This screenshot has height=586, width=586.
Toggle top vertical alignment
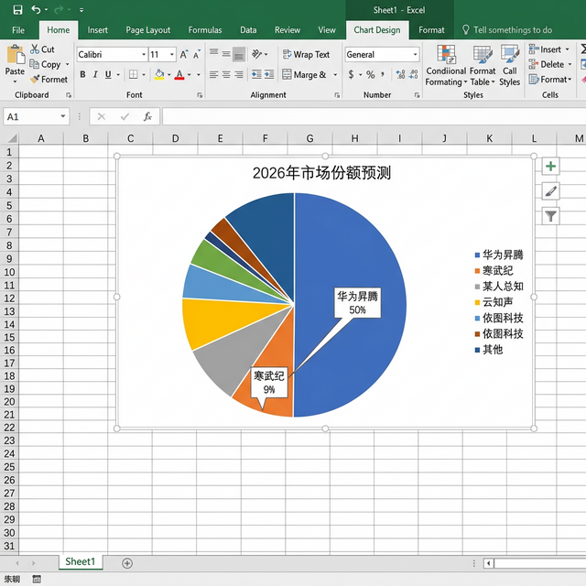pos(213,52)
